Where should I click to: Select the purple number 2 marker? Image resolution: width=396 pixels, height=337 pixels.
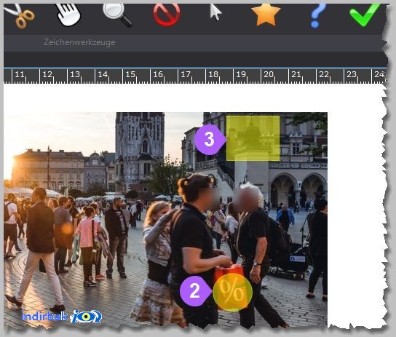point(195,291)
